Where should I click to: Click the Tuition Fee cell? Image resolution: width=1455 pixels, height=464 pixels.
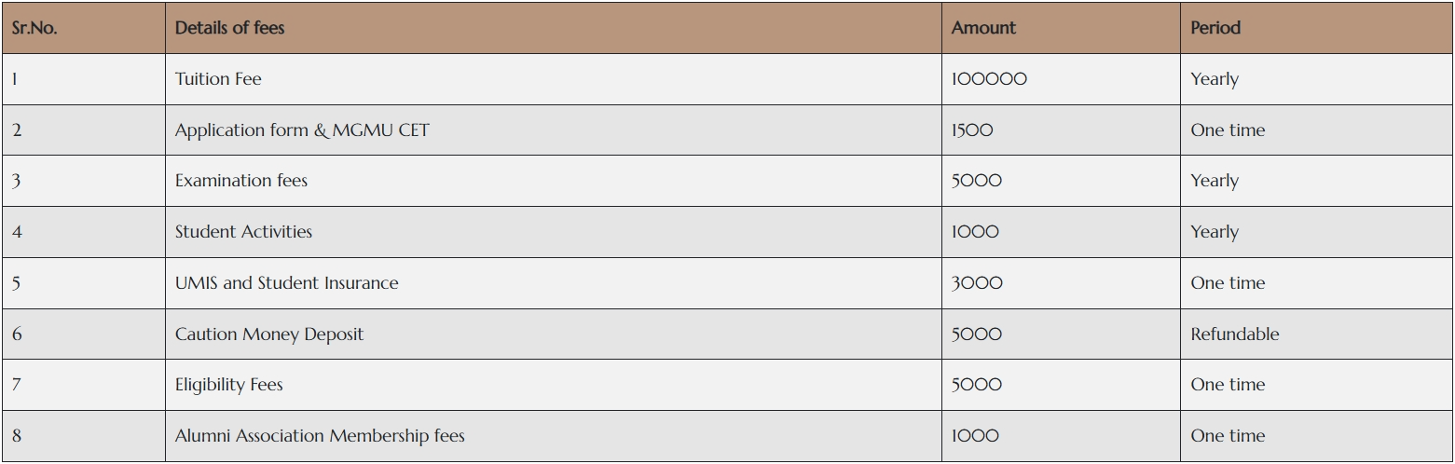[553, 79]
